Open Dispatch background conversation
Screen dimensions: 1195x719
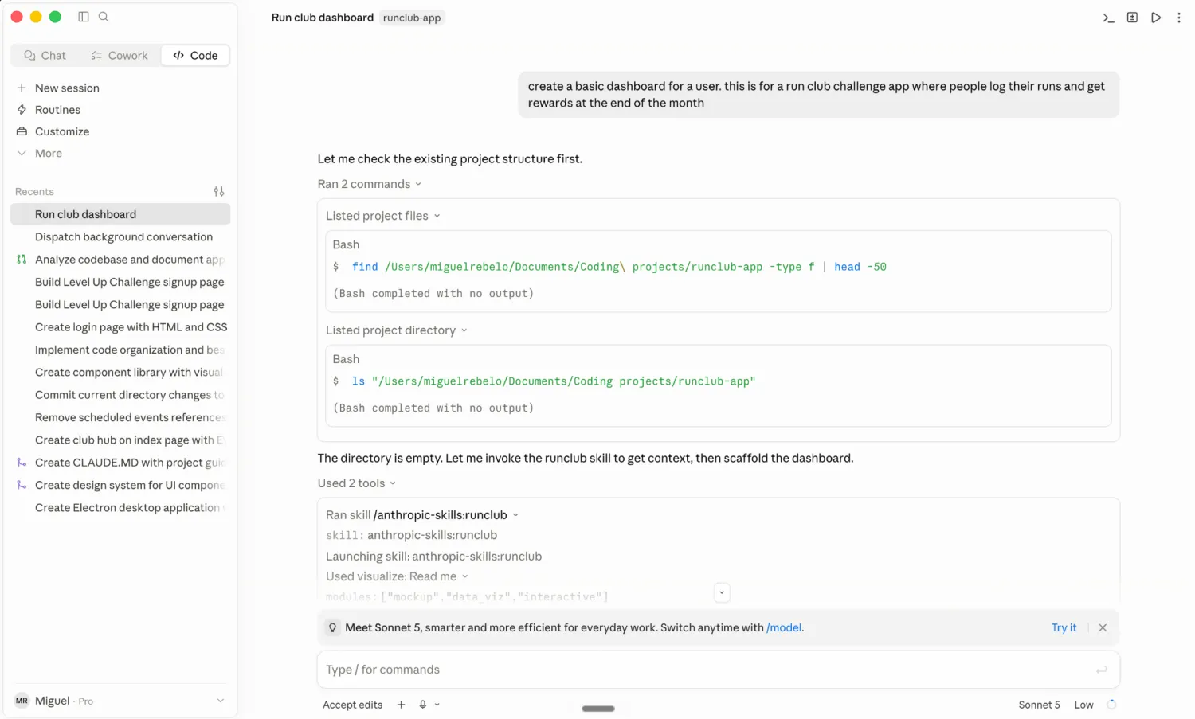(x=119, y=237)
